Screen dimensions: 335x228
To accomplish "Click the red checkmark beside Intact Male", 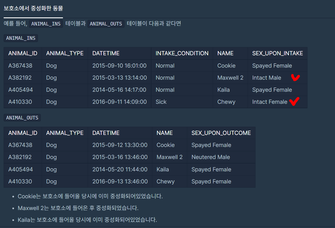I will point(295,78).
